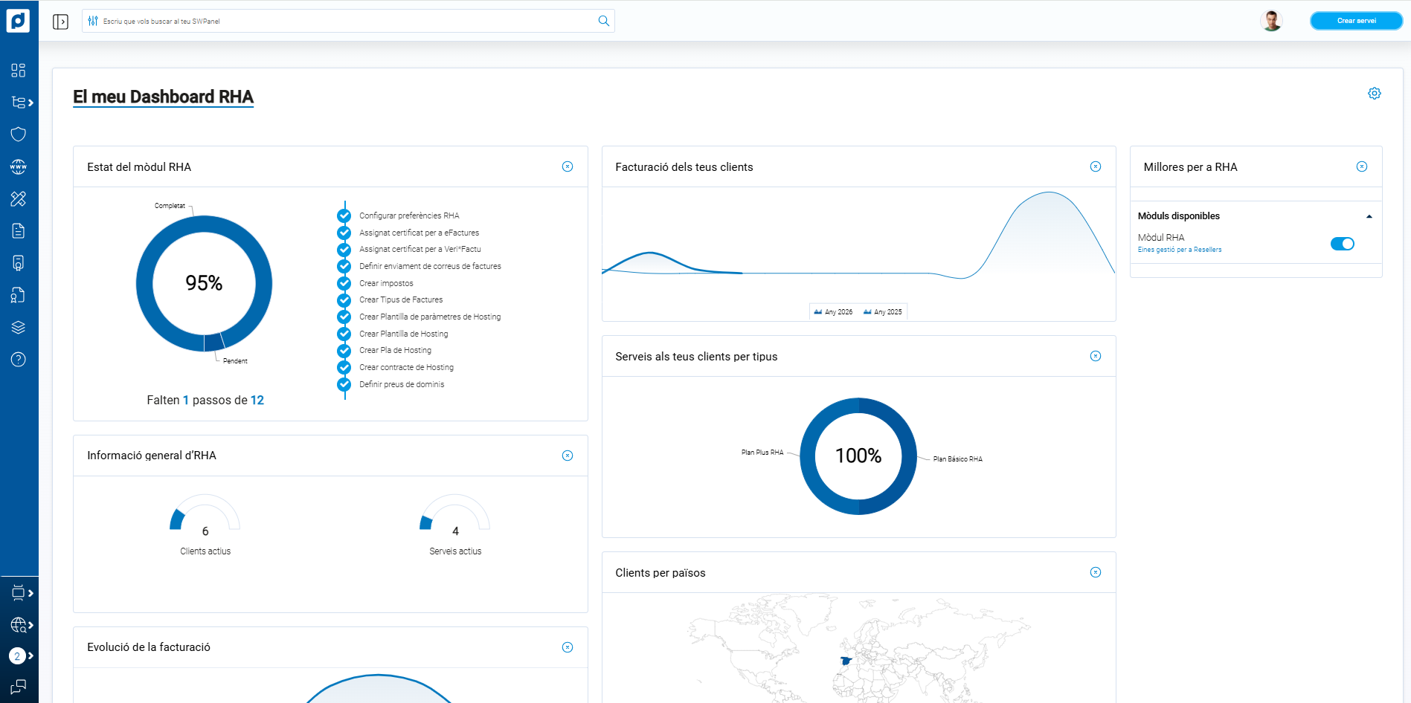Click the Crear servei button
1411x703 pixels.
click(1356, 21)
